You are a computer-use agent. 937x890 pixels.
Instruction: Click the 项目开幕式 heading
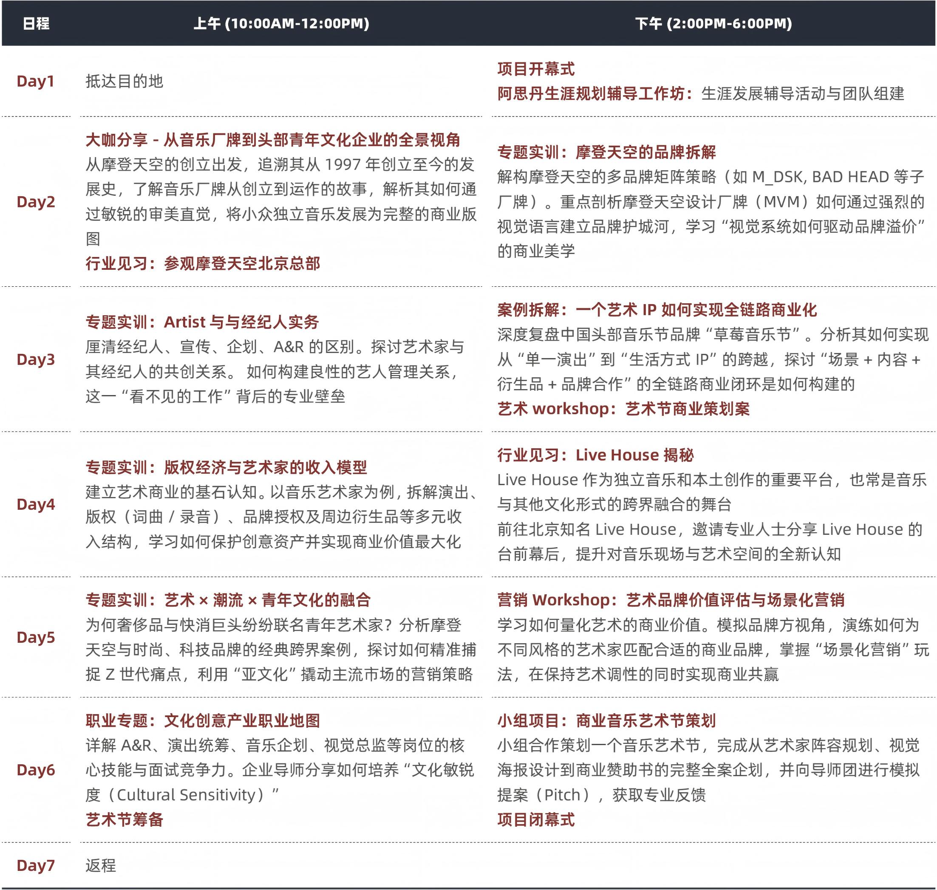535,69
